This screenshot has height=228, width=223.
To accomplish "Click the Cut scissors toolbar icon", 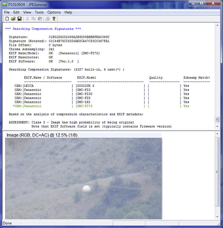I will pos(27,19).
